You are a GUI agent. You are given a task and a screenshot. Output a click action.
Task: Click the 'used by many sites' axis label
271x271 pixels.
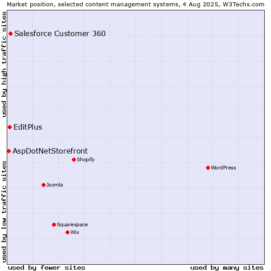click(227, 268)
